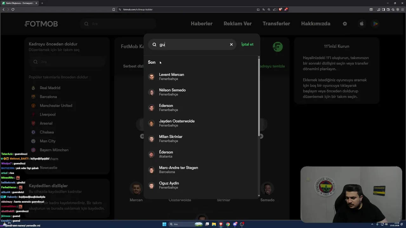The width and height of the screenshot is (406, 228).
Task: Toggle the browser sidebar panel icon
Action: (x=383, y=9)
